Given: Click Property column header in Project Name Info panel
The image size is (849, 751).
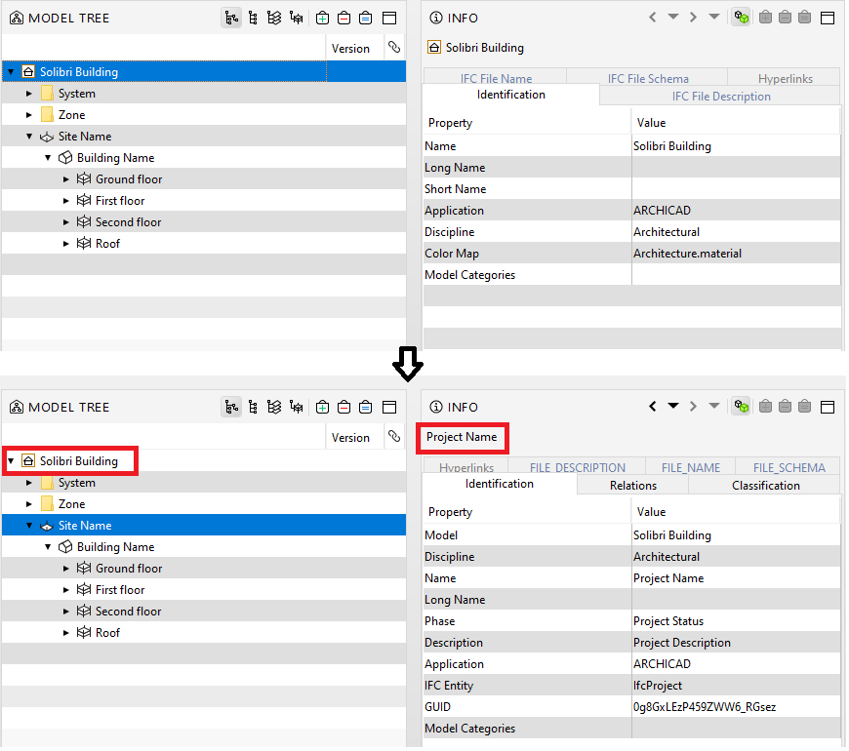Looking at the screenshot, I should click(x=527, y=512).
